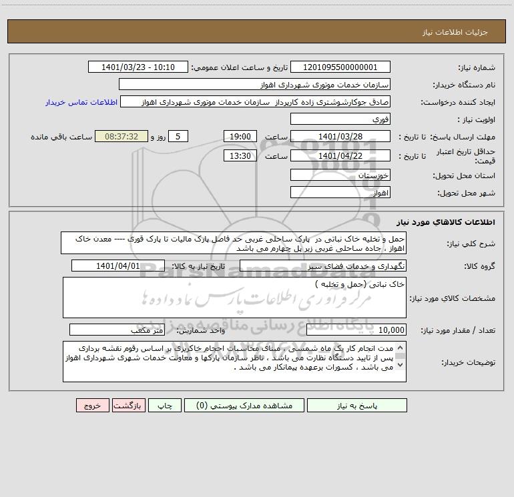Click remaining days field showing 5
This screenshot has height=497, width=514.
[178, 136]
